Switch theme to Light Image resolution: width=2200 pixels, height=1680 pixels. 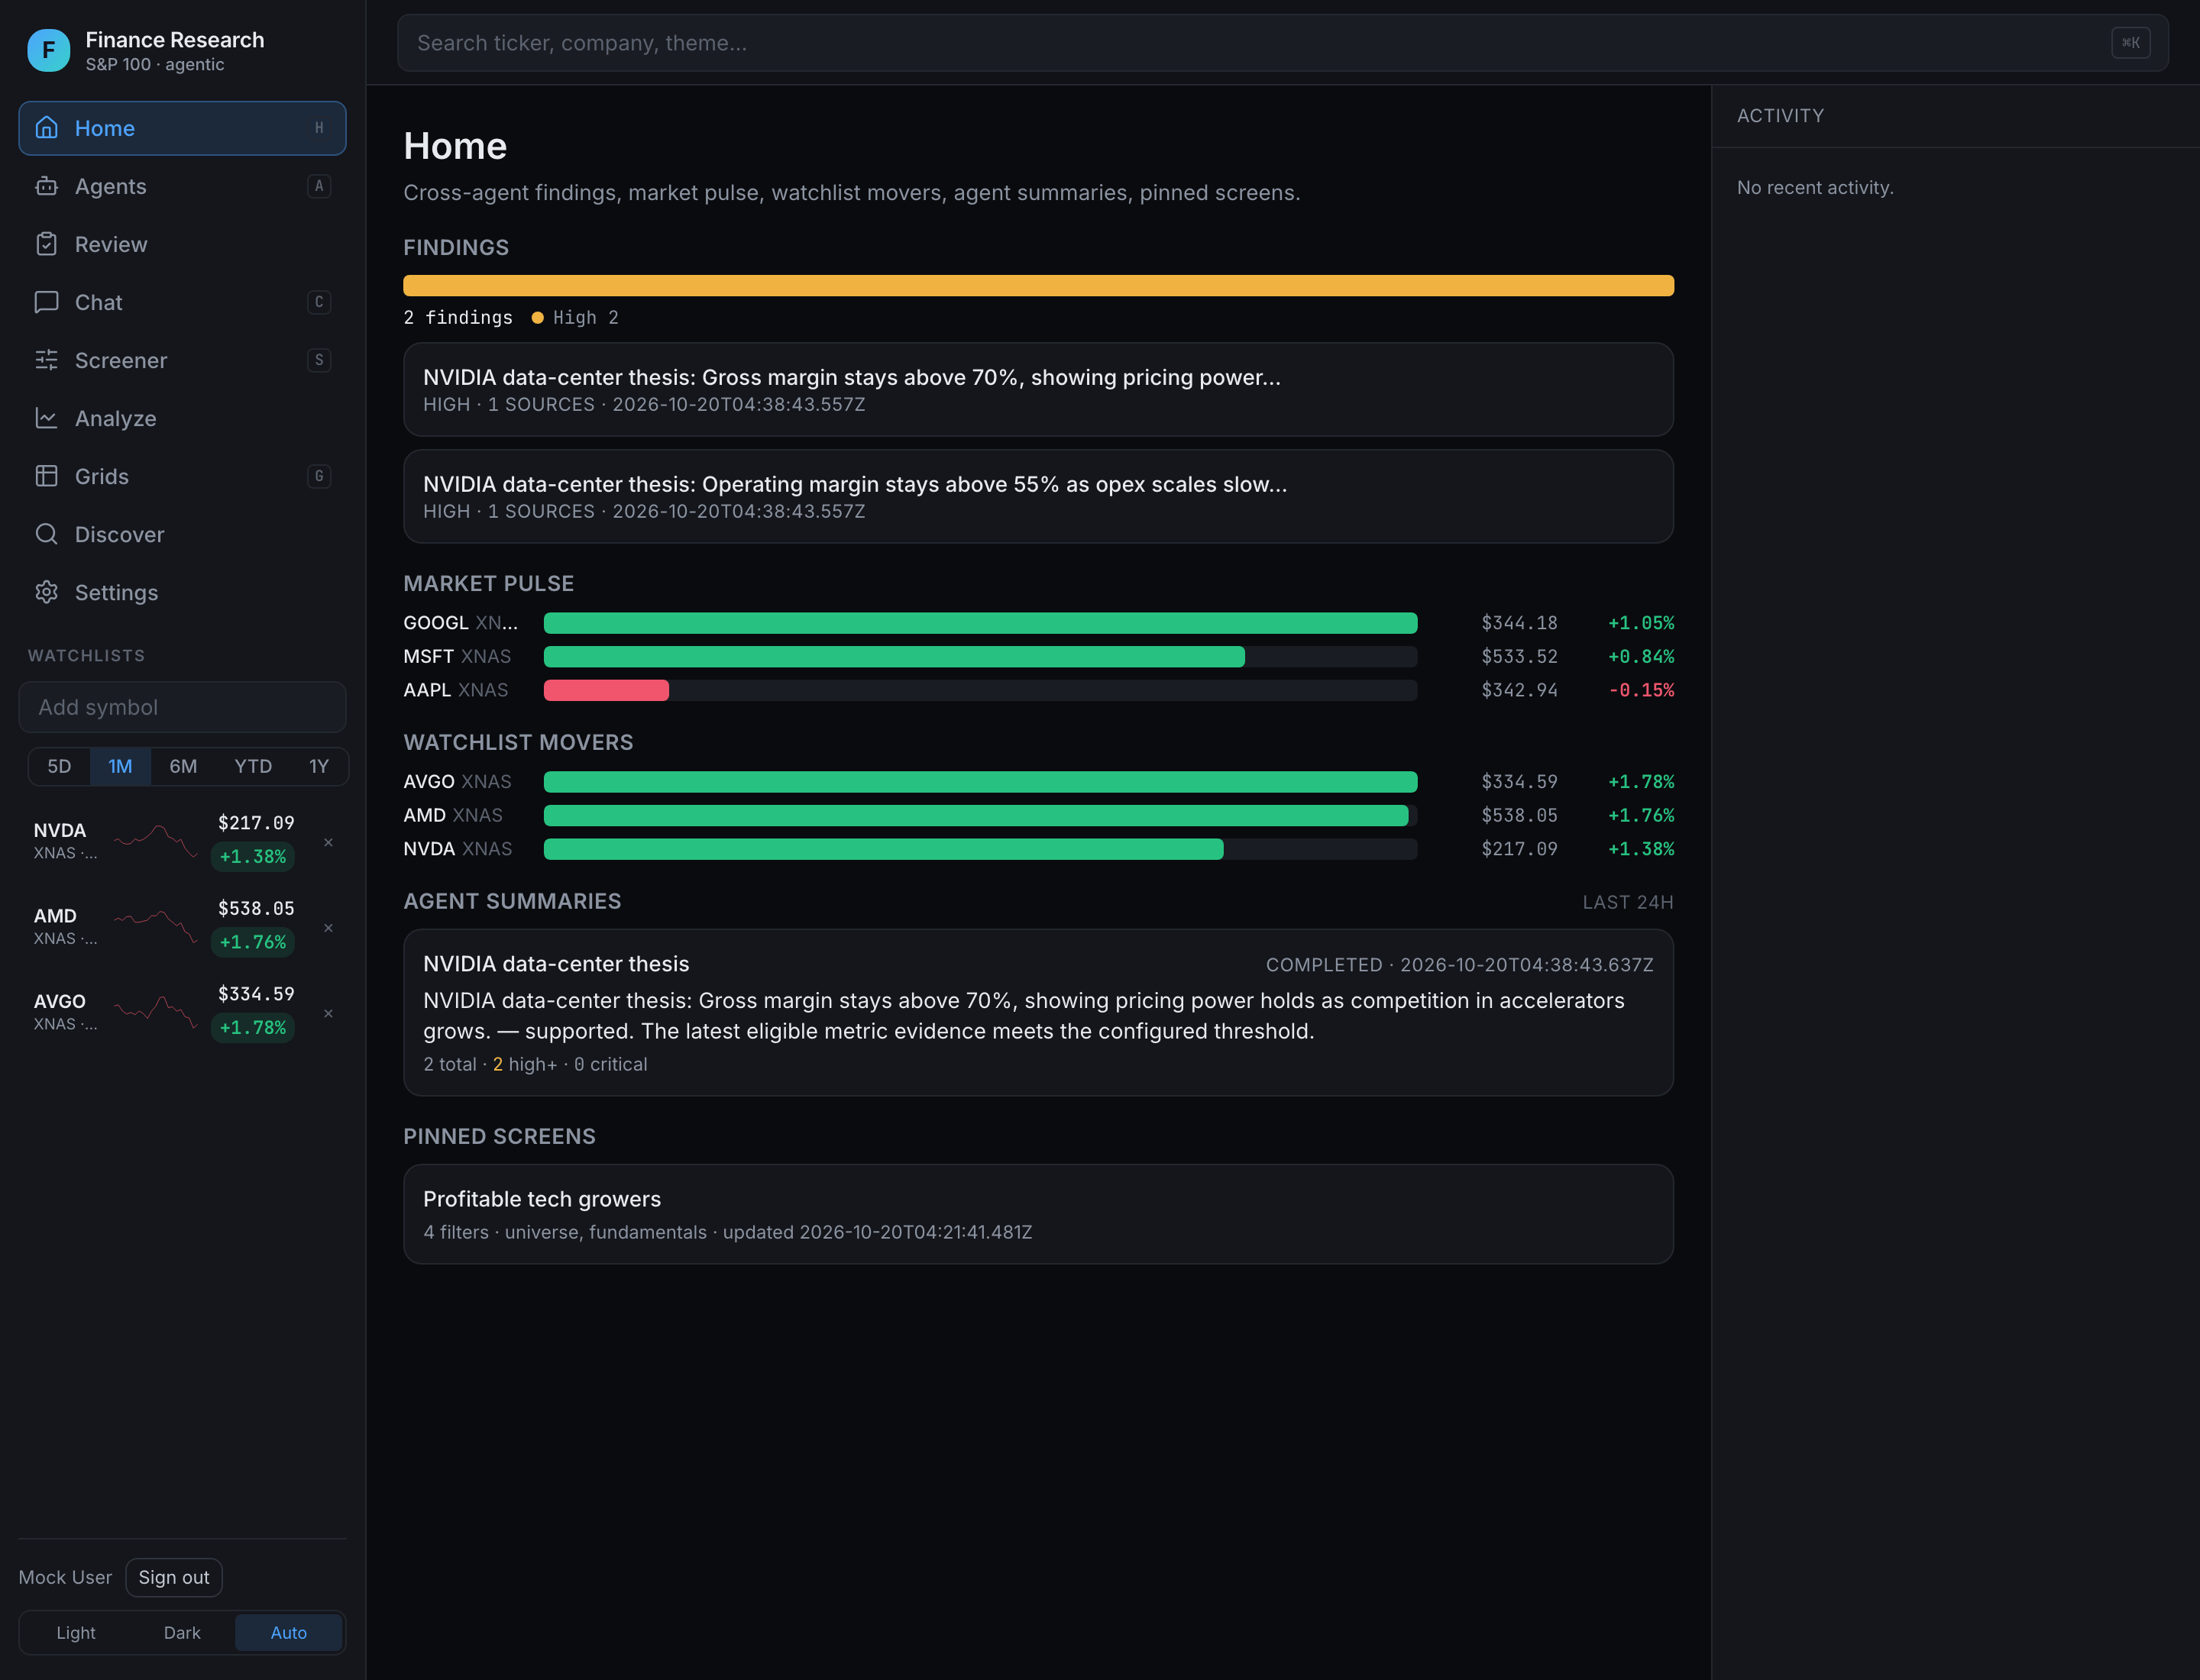pyautogui.click(x=76, y=1633)
